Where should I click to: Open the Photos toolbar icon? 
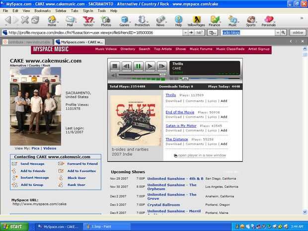click(x=106, y=21)
